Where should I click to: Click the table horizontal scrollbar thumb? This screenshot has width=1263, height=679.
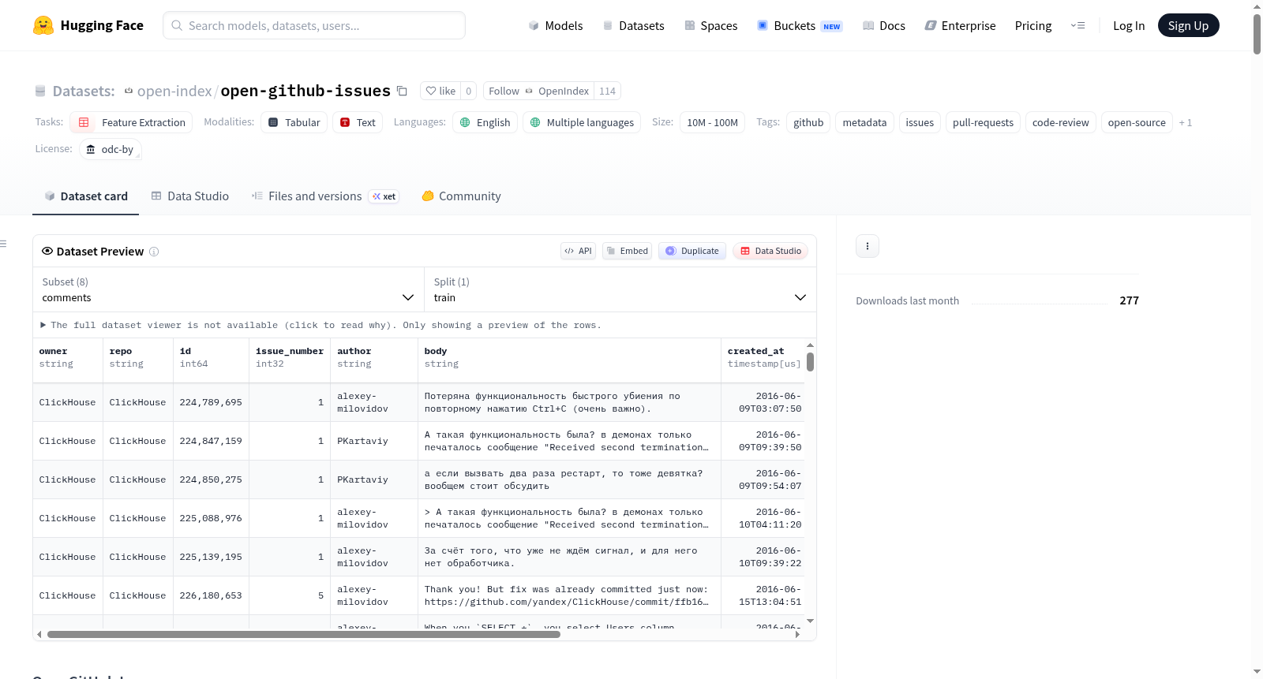[304, 634]
